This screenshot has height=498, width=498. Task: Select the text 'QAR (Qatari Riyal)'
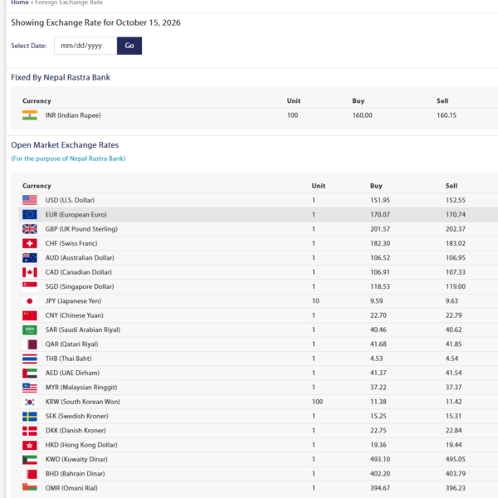click(71, 344)
